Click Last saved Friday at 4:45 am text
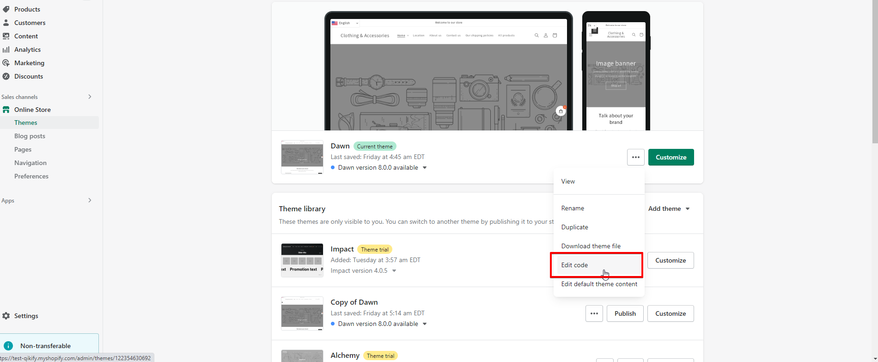Screen dimensions: 878x362 (378, 157)
